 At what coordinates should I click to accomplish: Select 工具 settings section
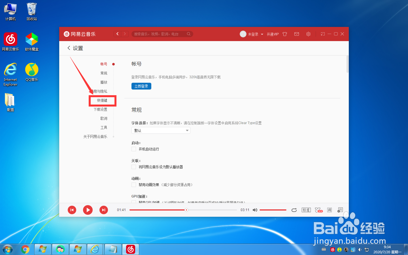(104, 127)
